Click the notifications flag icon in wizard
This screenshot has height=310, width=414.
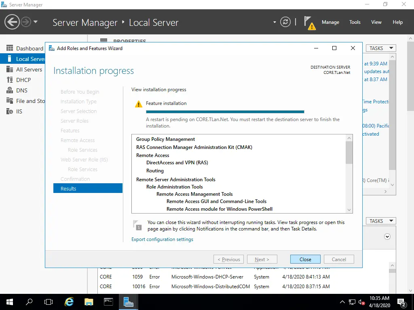tap(137, 225)
